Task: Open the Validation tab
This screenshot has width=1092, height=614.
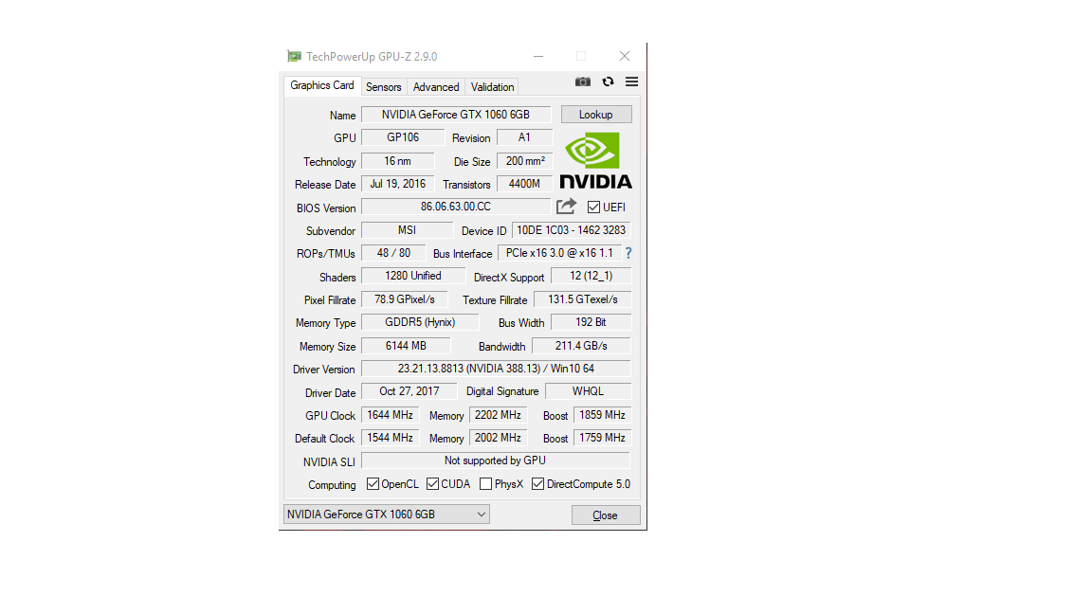Action: 492,87
